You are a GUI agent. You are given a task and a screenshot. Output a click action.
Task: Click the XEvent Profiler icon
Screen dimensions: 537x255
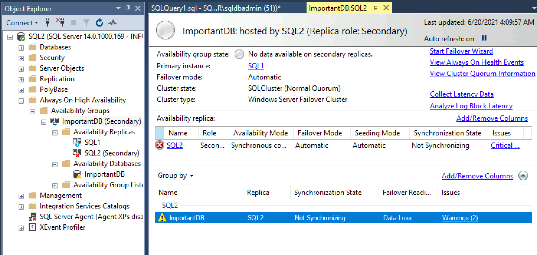click(x=32, y=227)
